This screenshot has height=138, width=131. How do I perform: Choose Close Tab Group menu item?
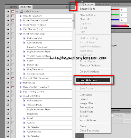tap(93, 131)
